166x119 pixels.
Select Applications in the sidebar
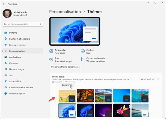click(x=23, y=57)
